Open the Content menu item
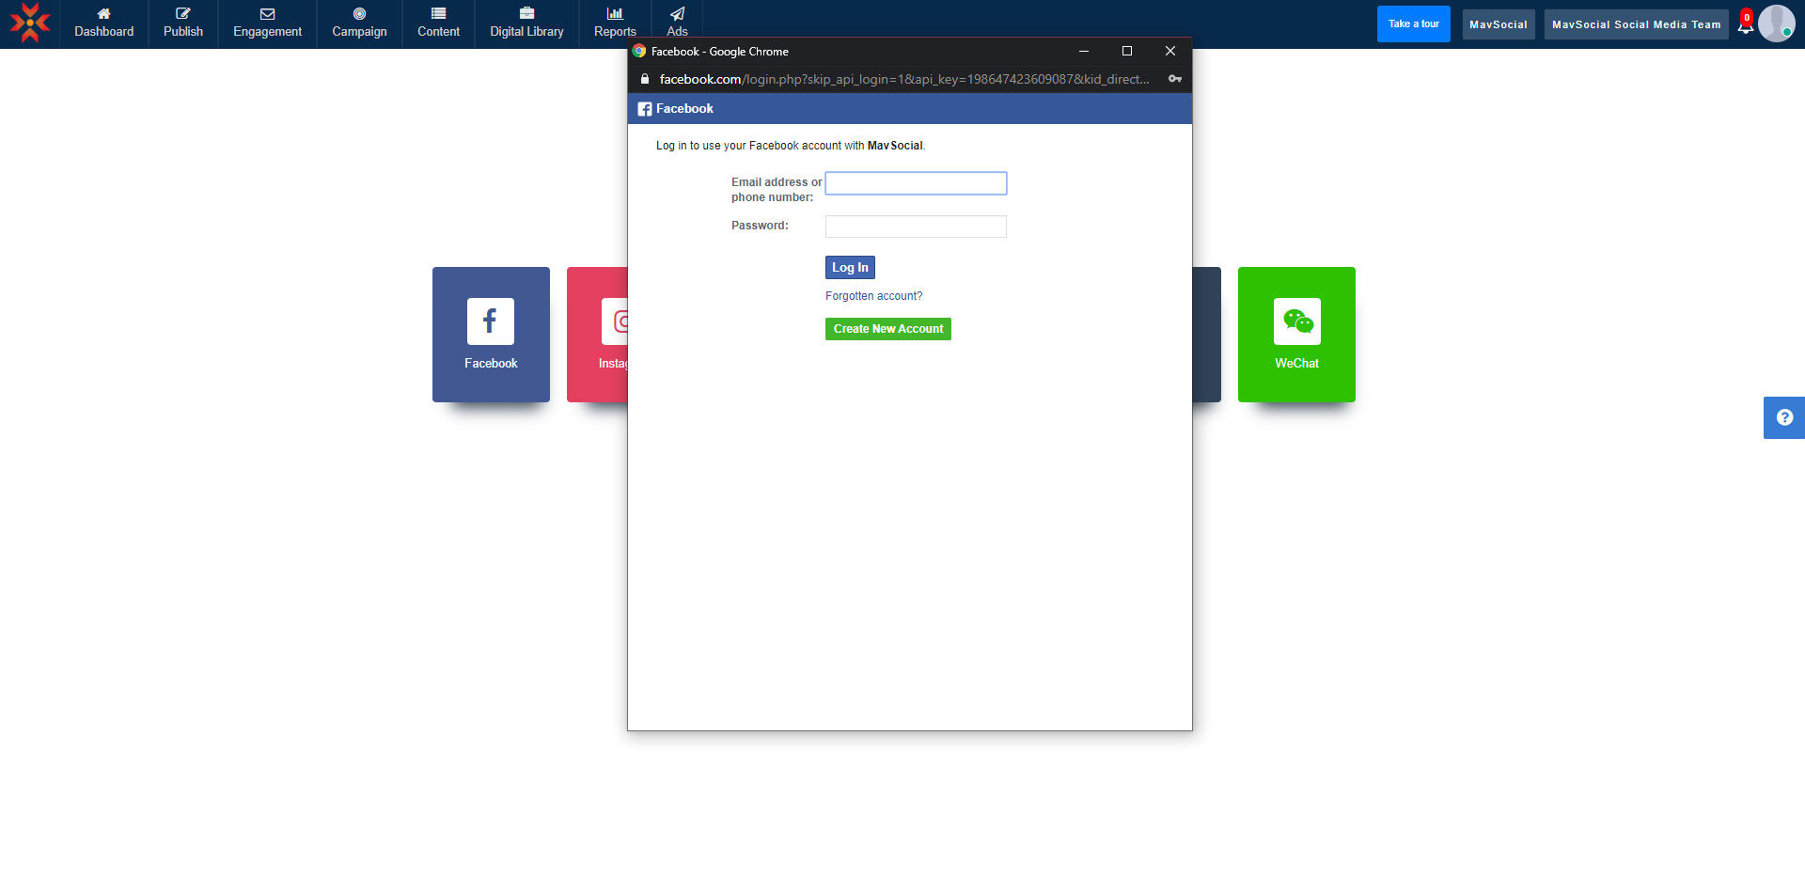 click(x=438, y=23)
